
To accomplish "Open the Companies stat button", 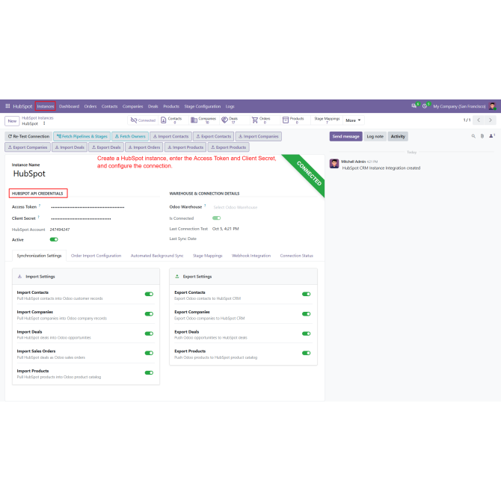I will [x=203, y=120].
